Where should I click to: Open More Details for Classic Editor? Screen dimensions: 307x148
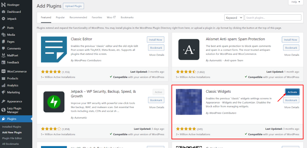pyautogui.click(x=157, y=55)
